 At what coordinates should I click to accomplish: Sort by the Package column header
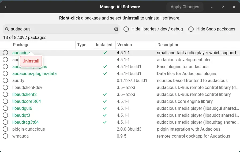click(x=43, y=45)
